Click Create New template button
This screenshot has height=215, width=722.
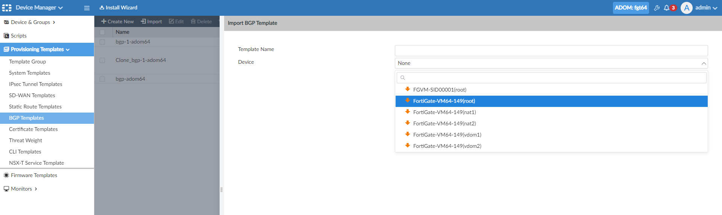click(x=117, y=21)
